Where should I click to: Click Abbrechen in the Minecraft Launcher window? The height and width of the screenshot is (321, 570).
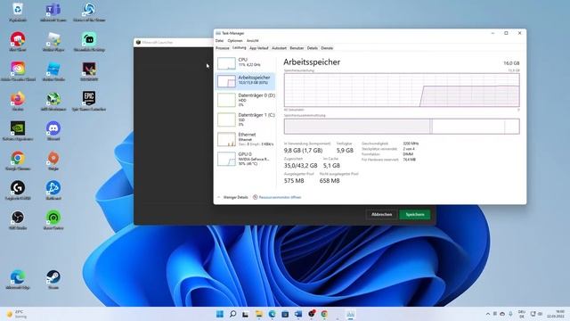pos(382,214)
